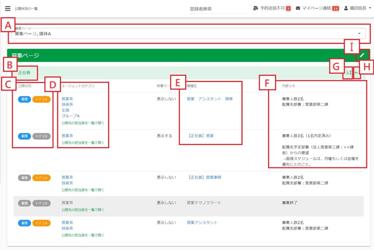This screenshot has height=250, width=374.
Task: Toggle gray 募集 badge for 【正社員】営業事務 row
Action: 24,178
